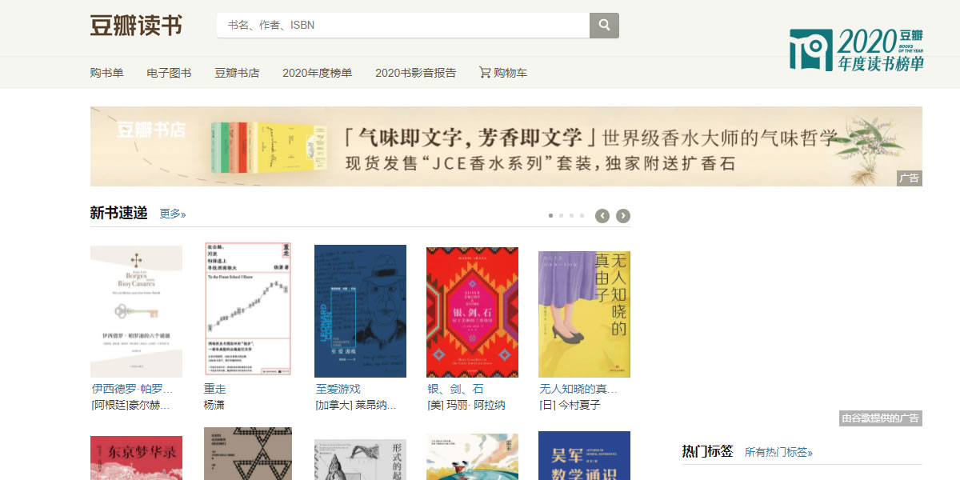Open the 豆瓣书店 navigation item
The width and height of the screenshot is (960, 480).
click(x=237, y=73)
